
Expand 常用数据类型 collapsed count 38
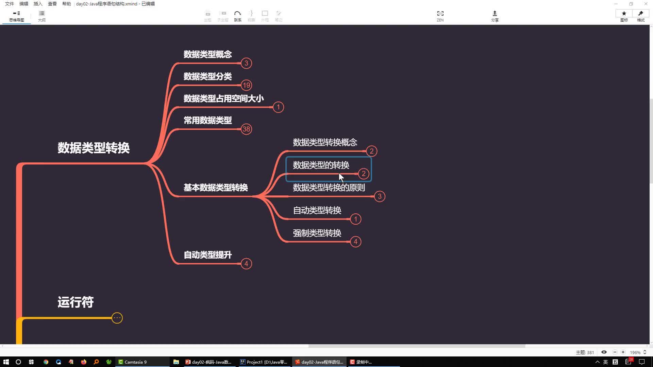click(x=246, y=129)
